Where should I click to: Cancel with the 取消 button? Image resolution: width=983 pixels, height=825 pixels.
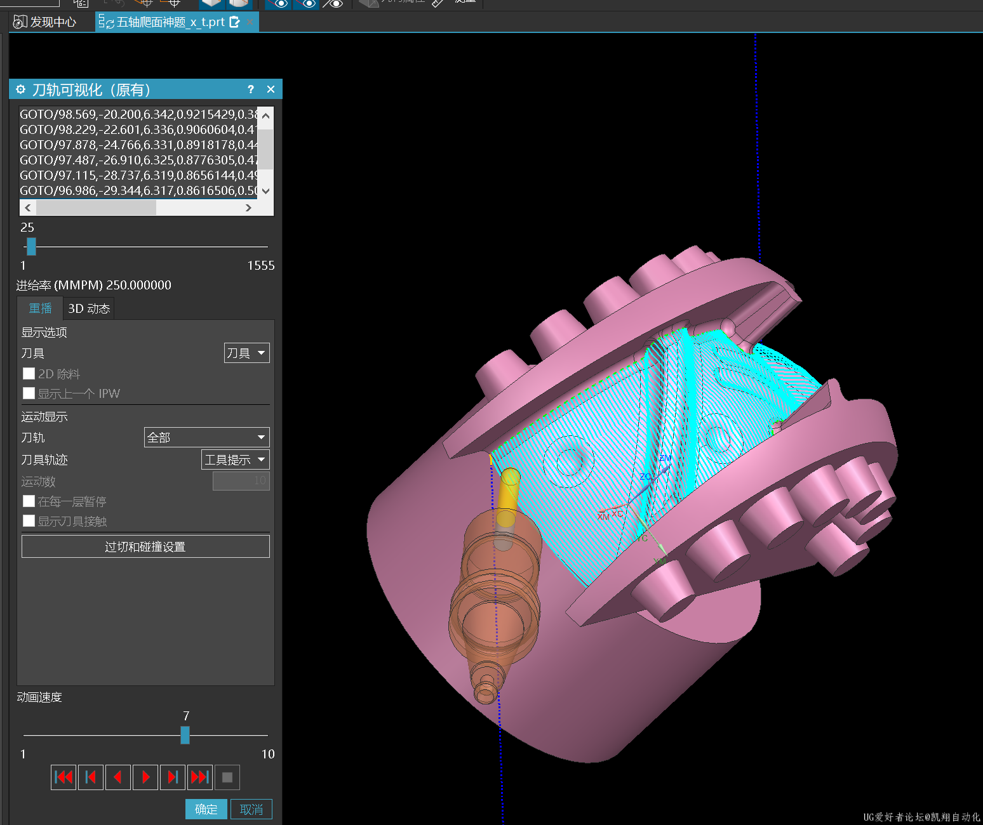click(x=251, y=809)
